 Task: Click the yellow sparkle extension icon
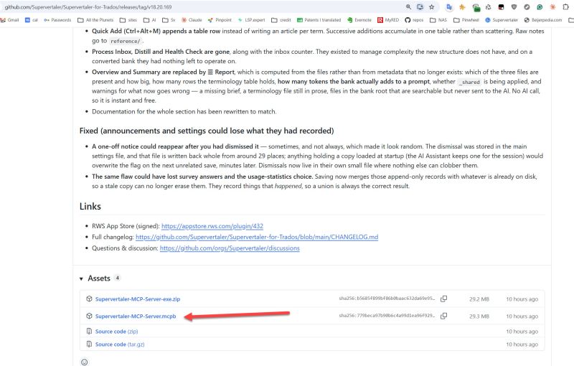[462, 7]
